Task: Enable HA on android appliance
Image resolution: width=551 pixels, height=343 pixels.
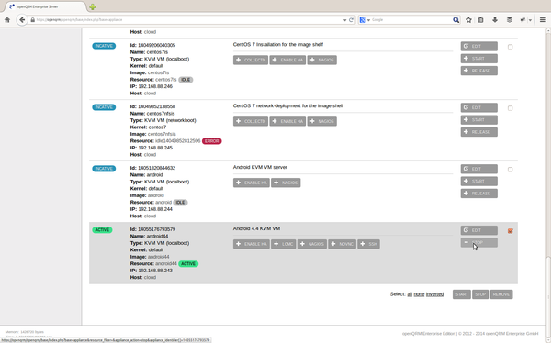Action: click(252, 183)
